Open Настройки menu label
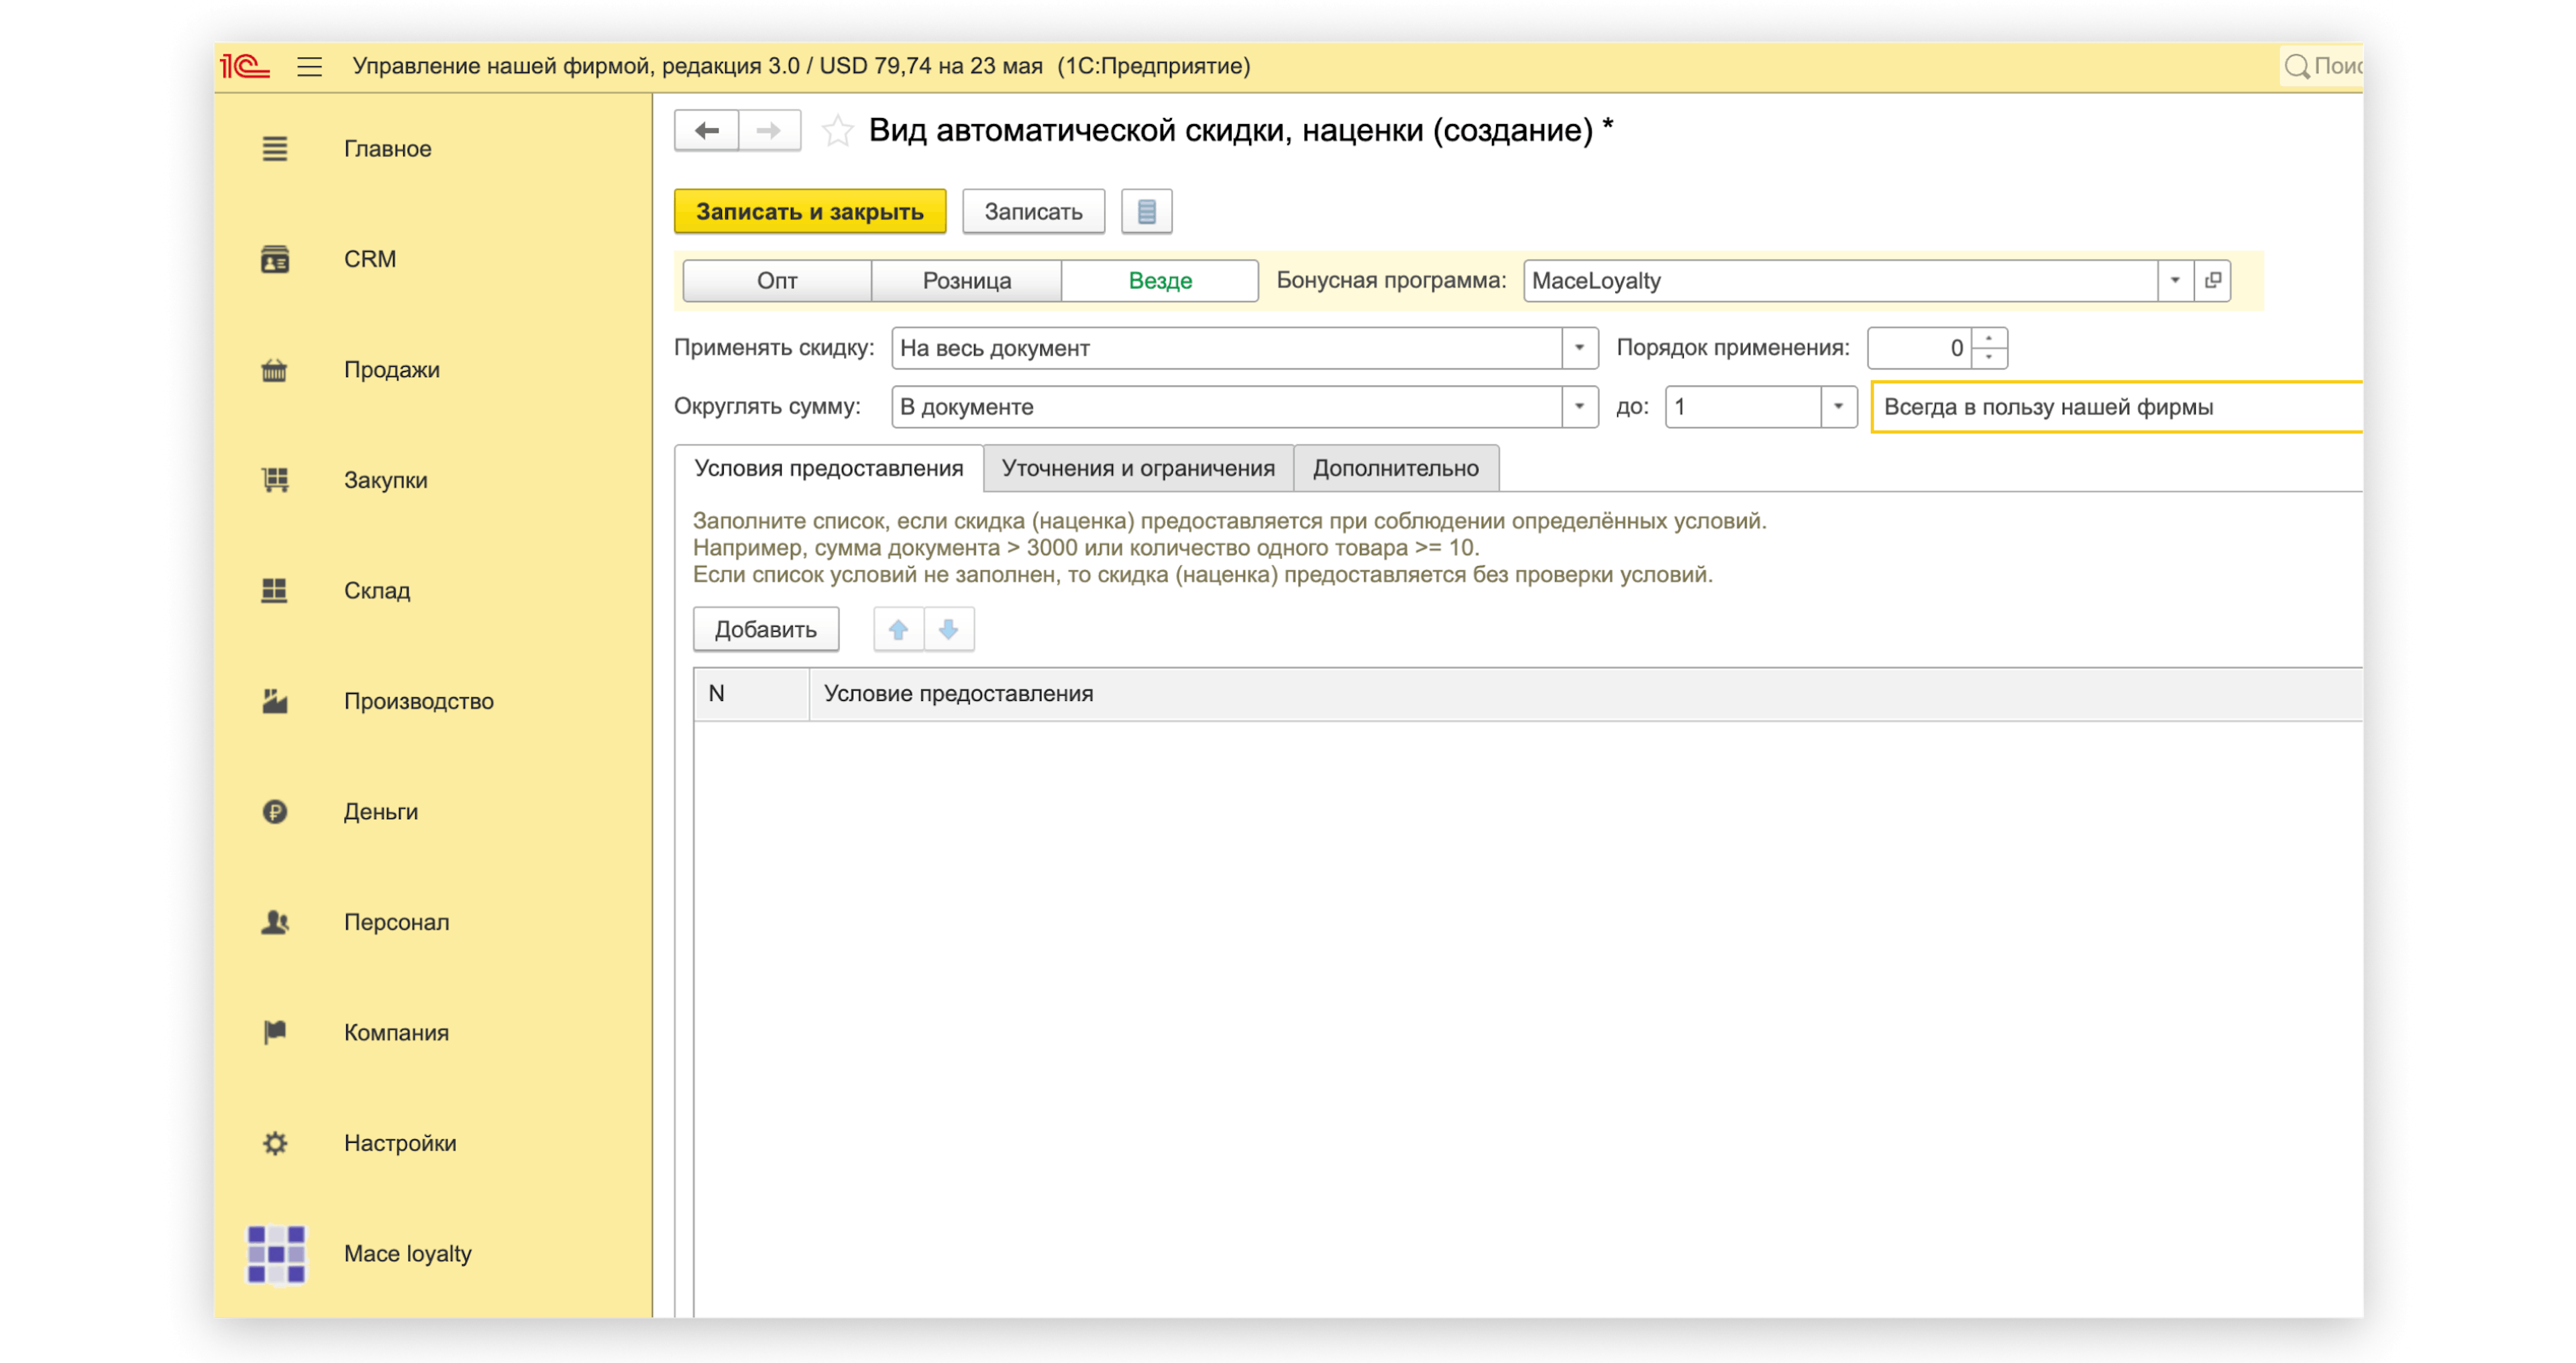This screenshot has width=2576, height=1363. [x=400, y=1143]
